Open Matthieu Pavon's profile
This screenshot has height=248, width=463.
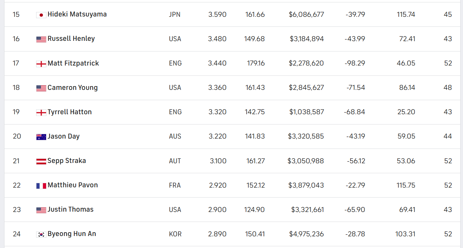click(x=73, y=185)
